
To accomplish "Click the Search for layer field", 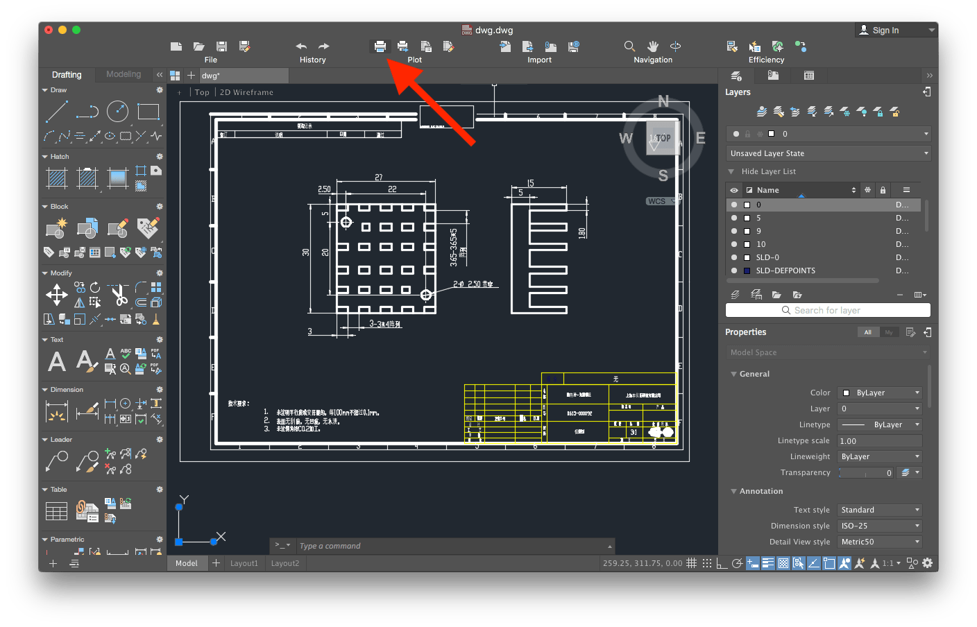I will pyautogui.click(x=827, y=310).
